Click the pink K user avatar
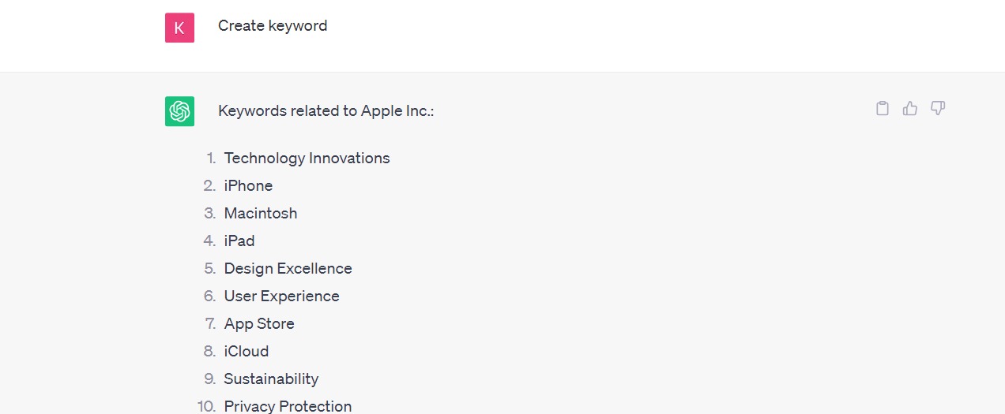 pos(179,28)
